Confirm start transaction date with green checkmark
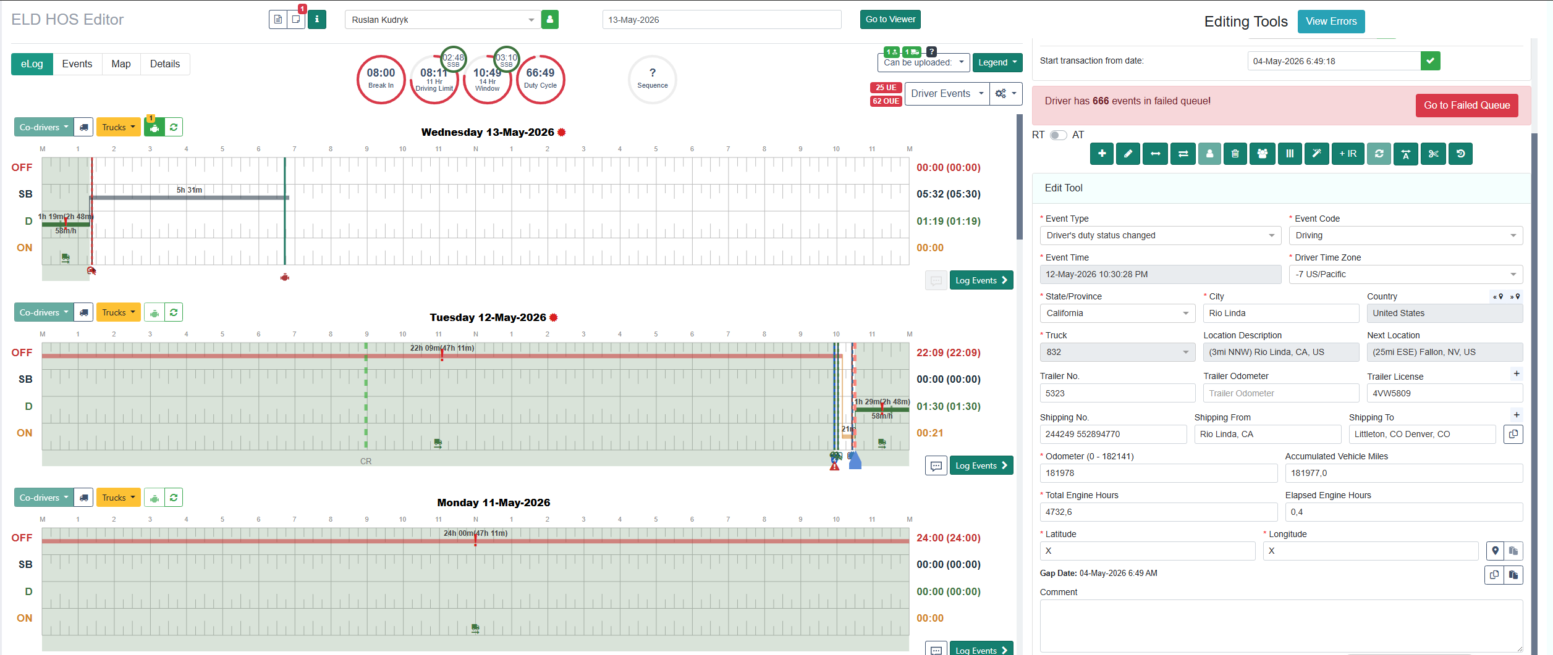The image size is (1553, 655). point(1431,61)
